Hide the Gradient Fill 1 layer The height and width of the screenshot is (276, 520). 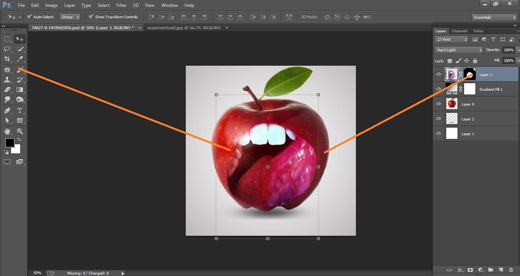click(x=438, y=88)
